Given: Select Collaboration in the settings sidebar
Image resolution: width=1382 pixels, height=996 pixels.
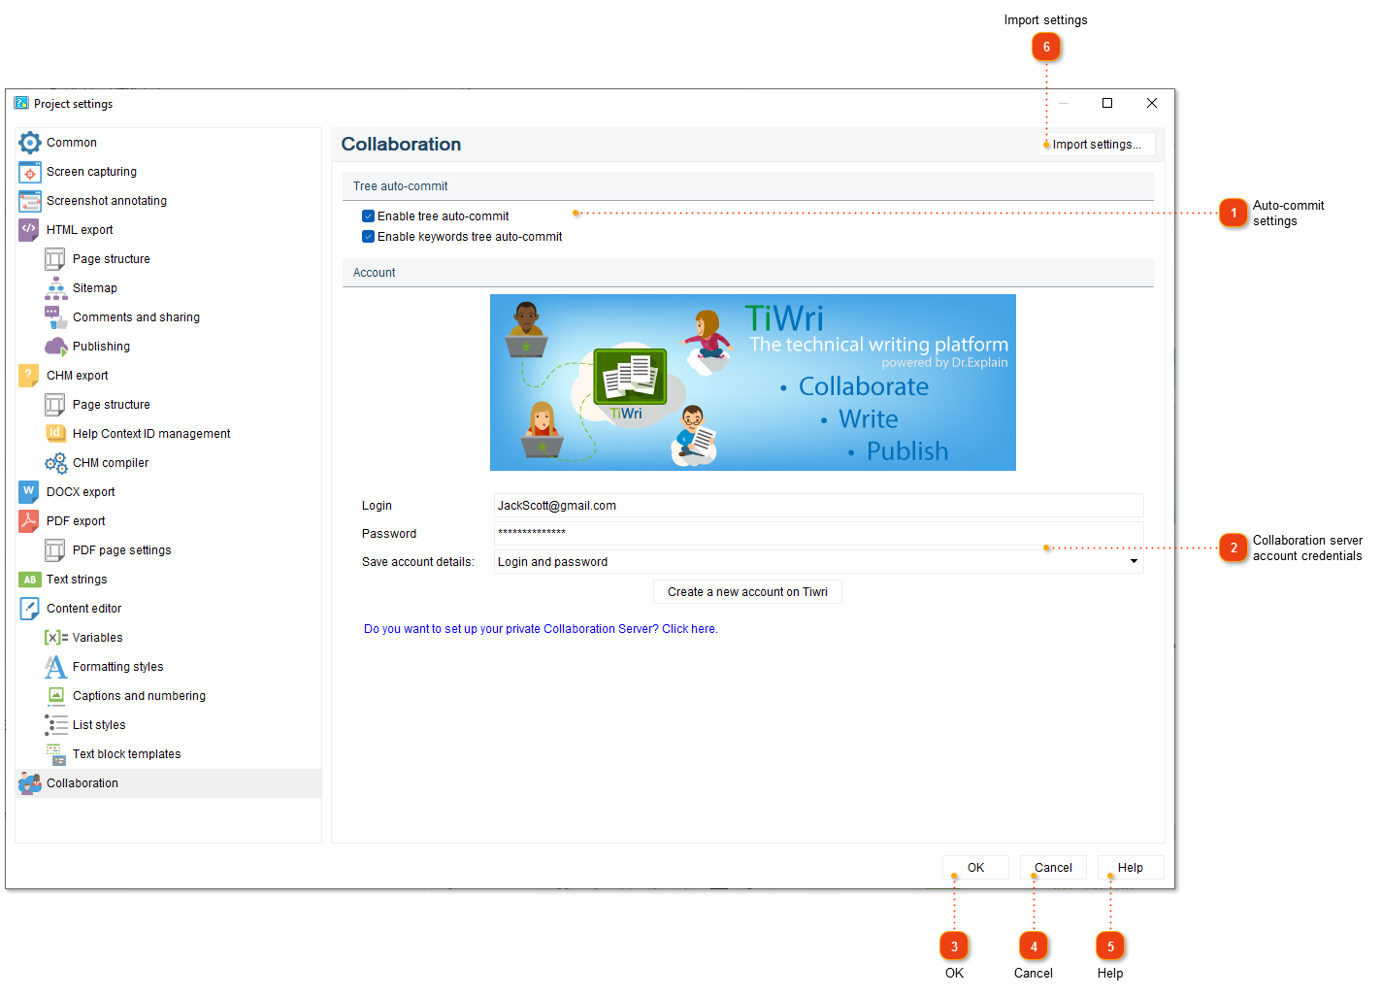Looking at the screenshot, I should [82, 782].
